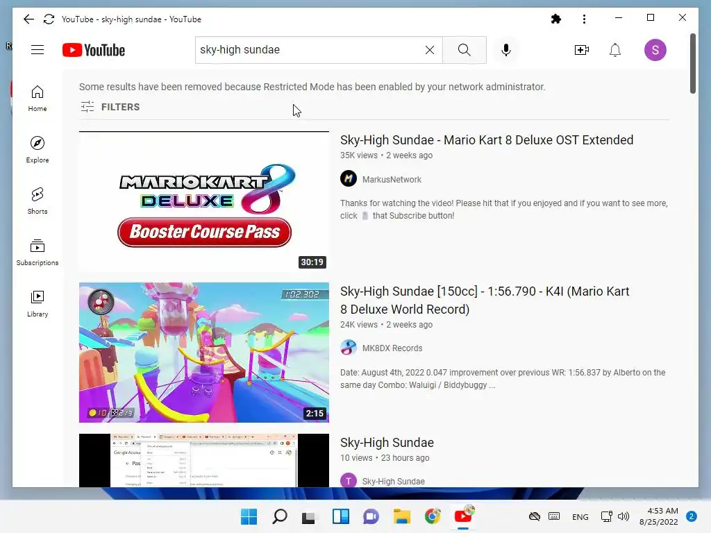Open Windows taskbar search
The height and width of the screenshot is (533, 711).
(279, 516)
